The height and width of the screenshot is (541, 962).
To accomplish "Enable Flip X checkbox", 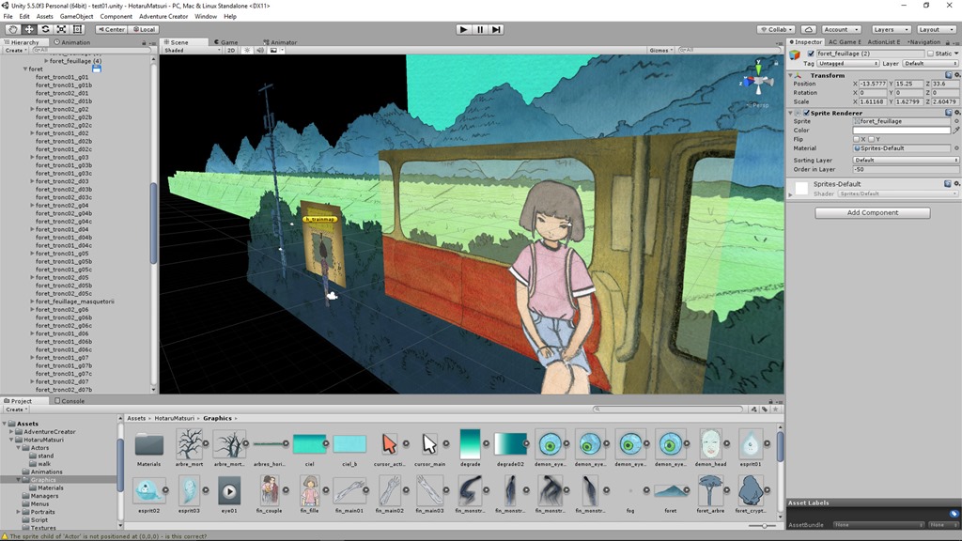I will click(857, 139).
